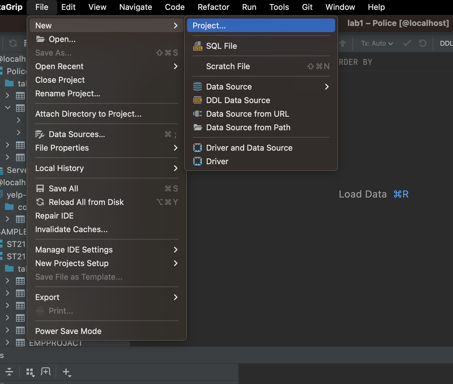Expand File Properties submenu
The height and width of the screenshot is (384, 453).
coord(107,148)
